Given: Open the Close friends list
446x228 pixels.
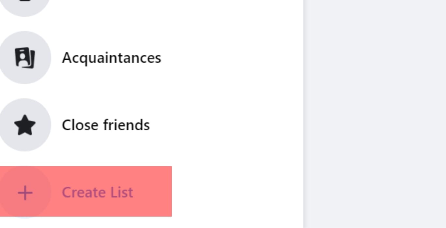Looking at the screenshot, I should 105,125.
